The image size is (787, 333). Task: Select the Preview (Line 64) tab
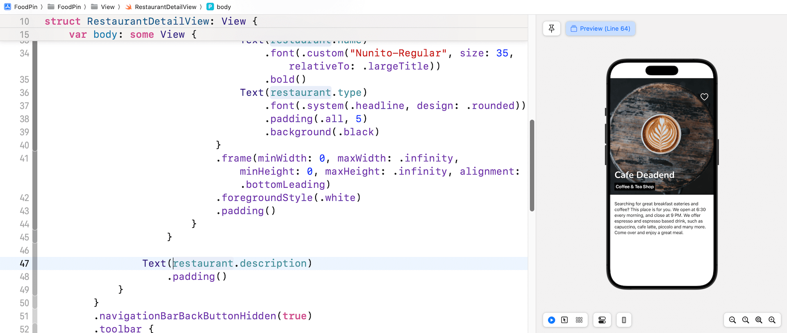pos(600,29)
